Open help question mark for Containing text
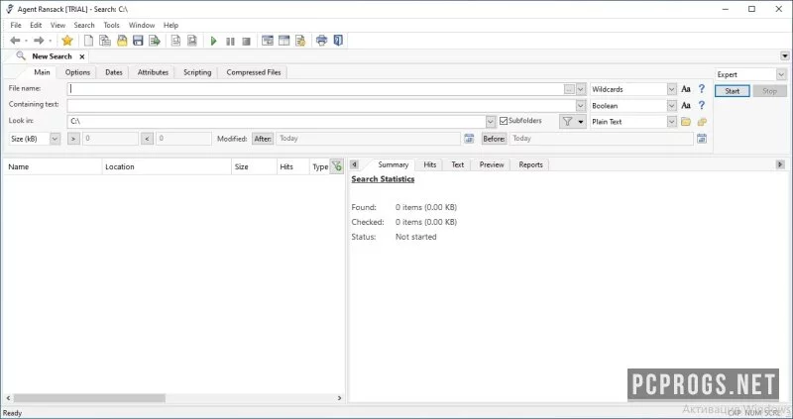 (702, 105)
